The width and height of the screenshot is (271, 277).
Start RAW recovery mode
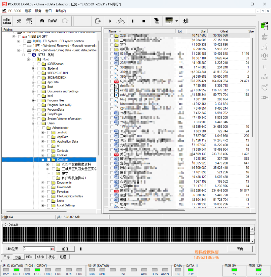[x=52, y=21]
